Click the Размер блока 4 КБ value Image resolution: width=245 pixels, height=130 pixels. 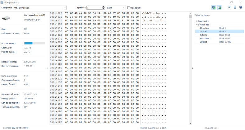coord(26,84)
